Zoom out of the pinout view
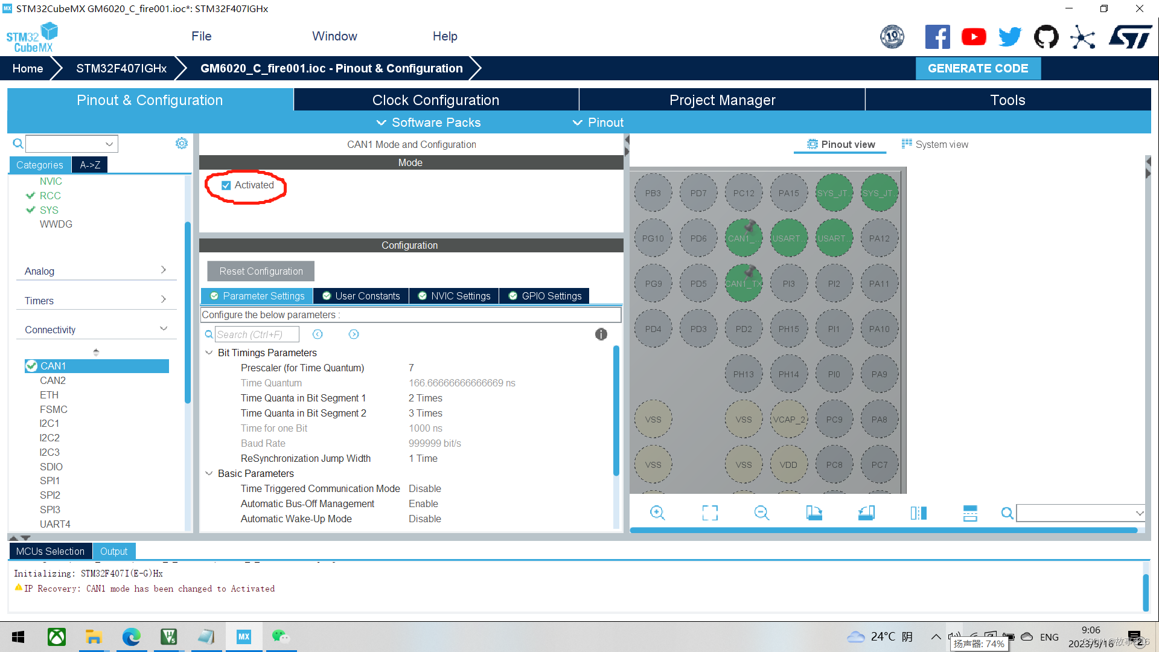This screenshot has width=1159, height=652. tap(762, 513)
